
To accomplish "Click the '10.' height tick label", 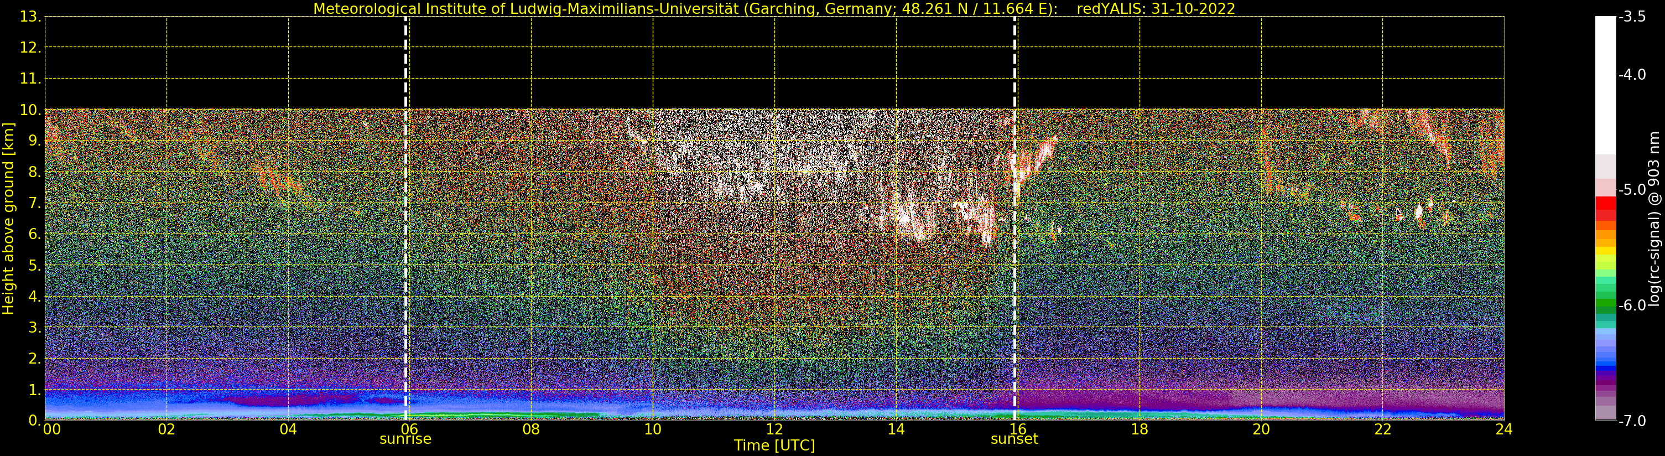I will tap(30, 110).
